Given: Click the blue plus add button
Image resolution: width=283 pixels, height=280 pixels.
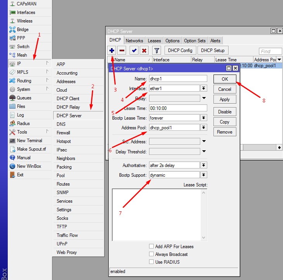Looking at the screenshot, I should pos(111,50).
